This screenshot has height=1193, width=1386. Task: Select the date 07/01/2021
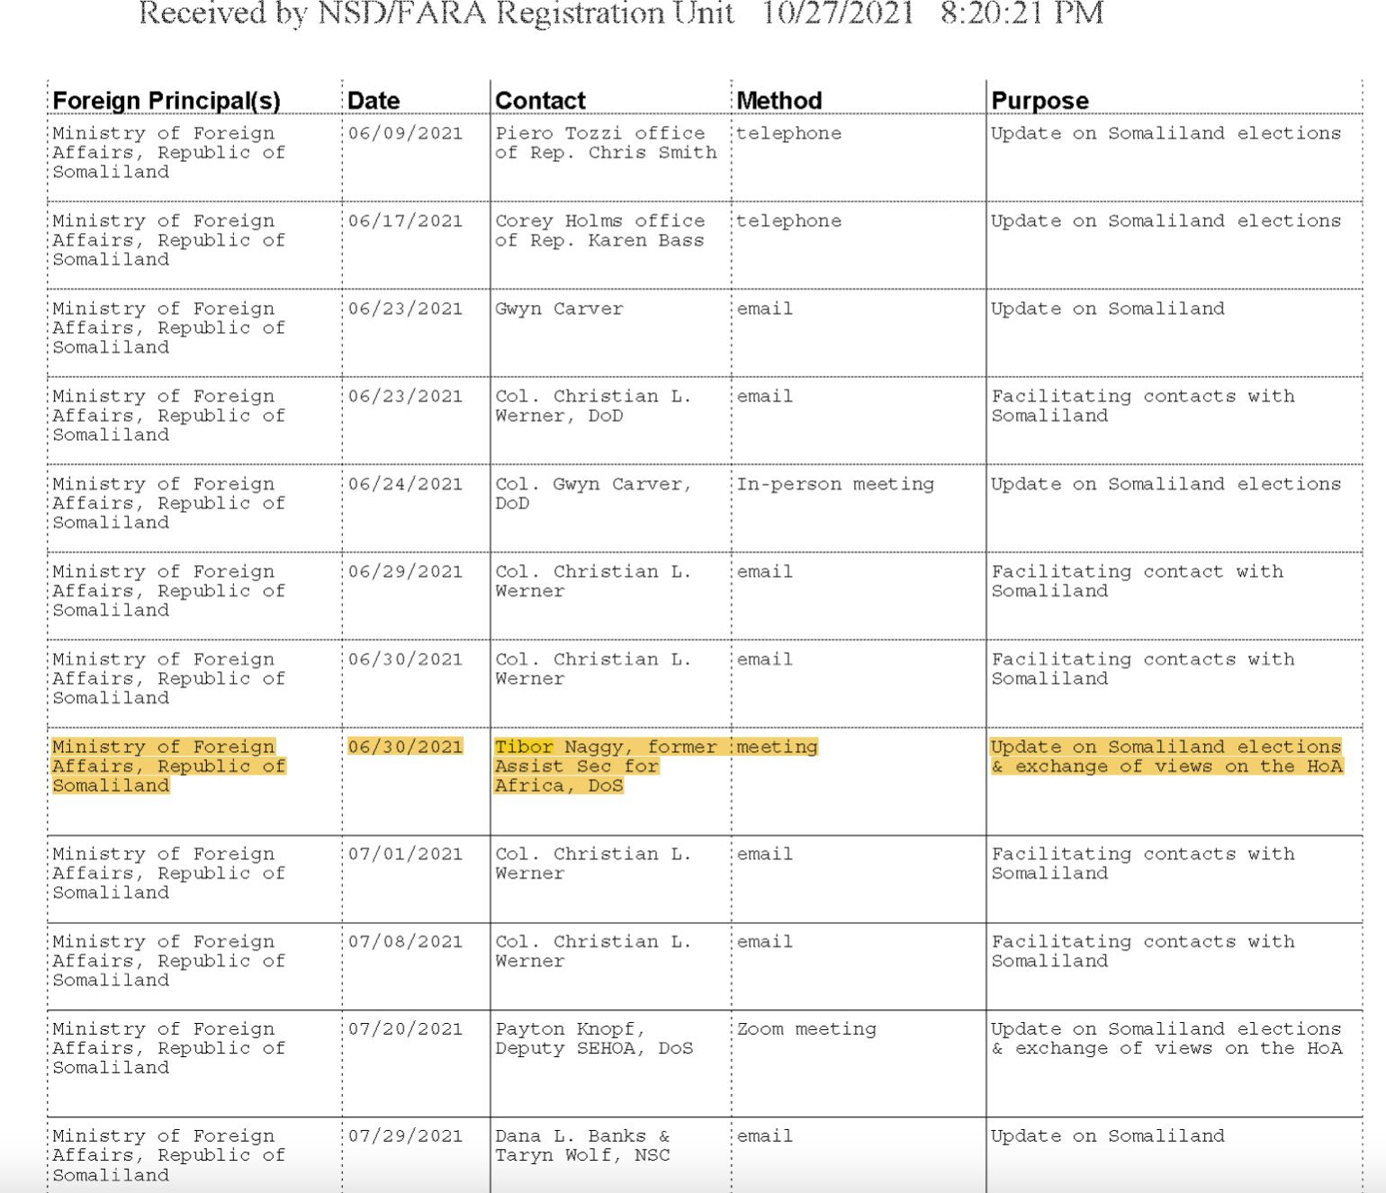[x=405, y=854]
